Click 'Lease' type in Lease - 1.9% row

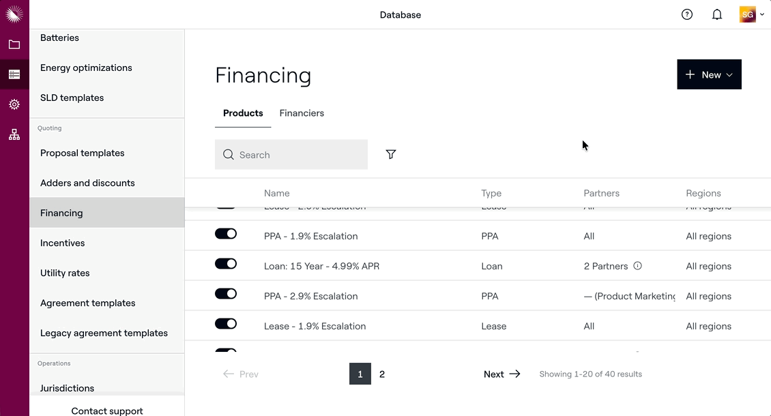coord(494,326)
